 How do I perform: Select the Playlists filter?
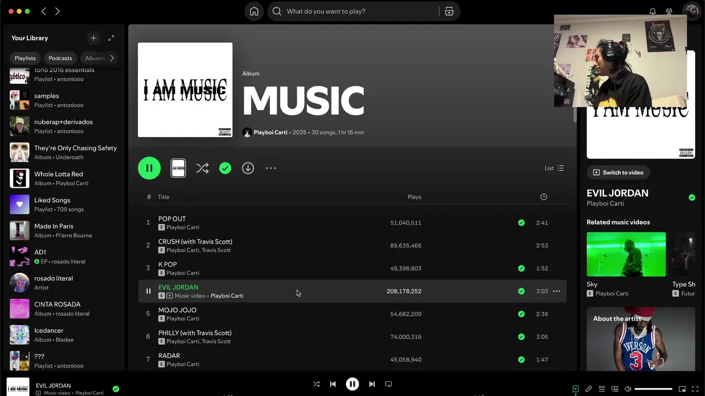coord(25,58)
